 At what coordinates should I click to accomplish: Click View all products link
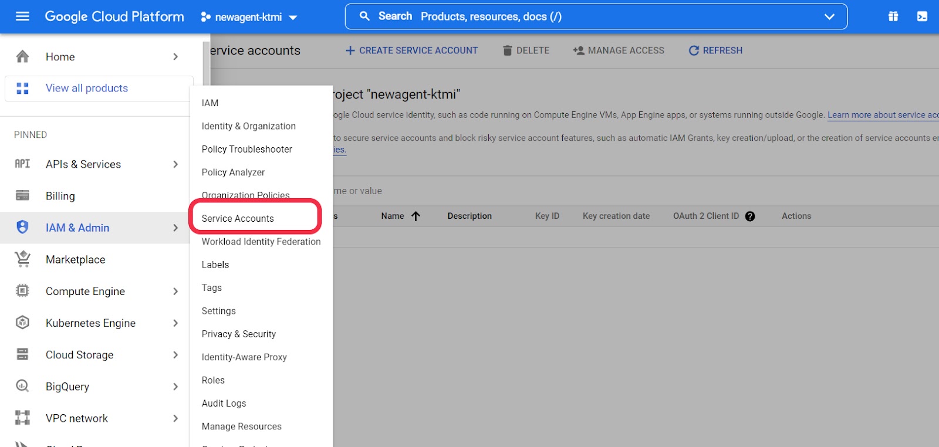(x=87, y=88)
